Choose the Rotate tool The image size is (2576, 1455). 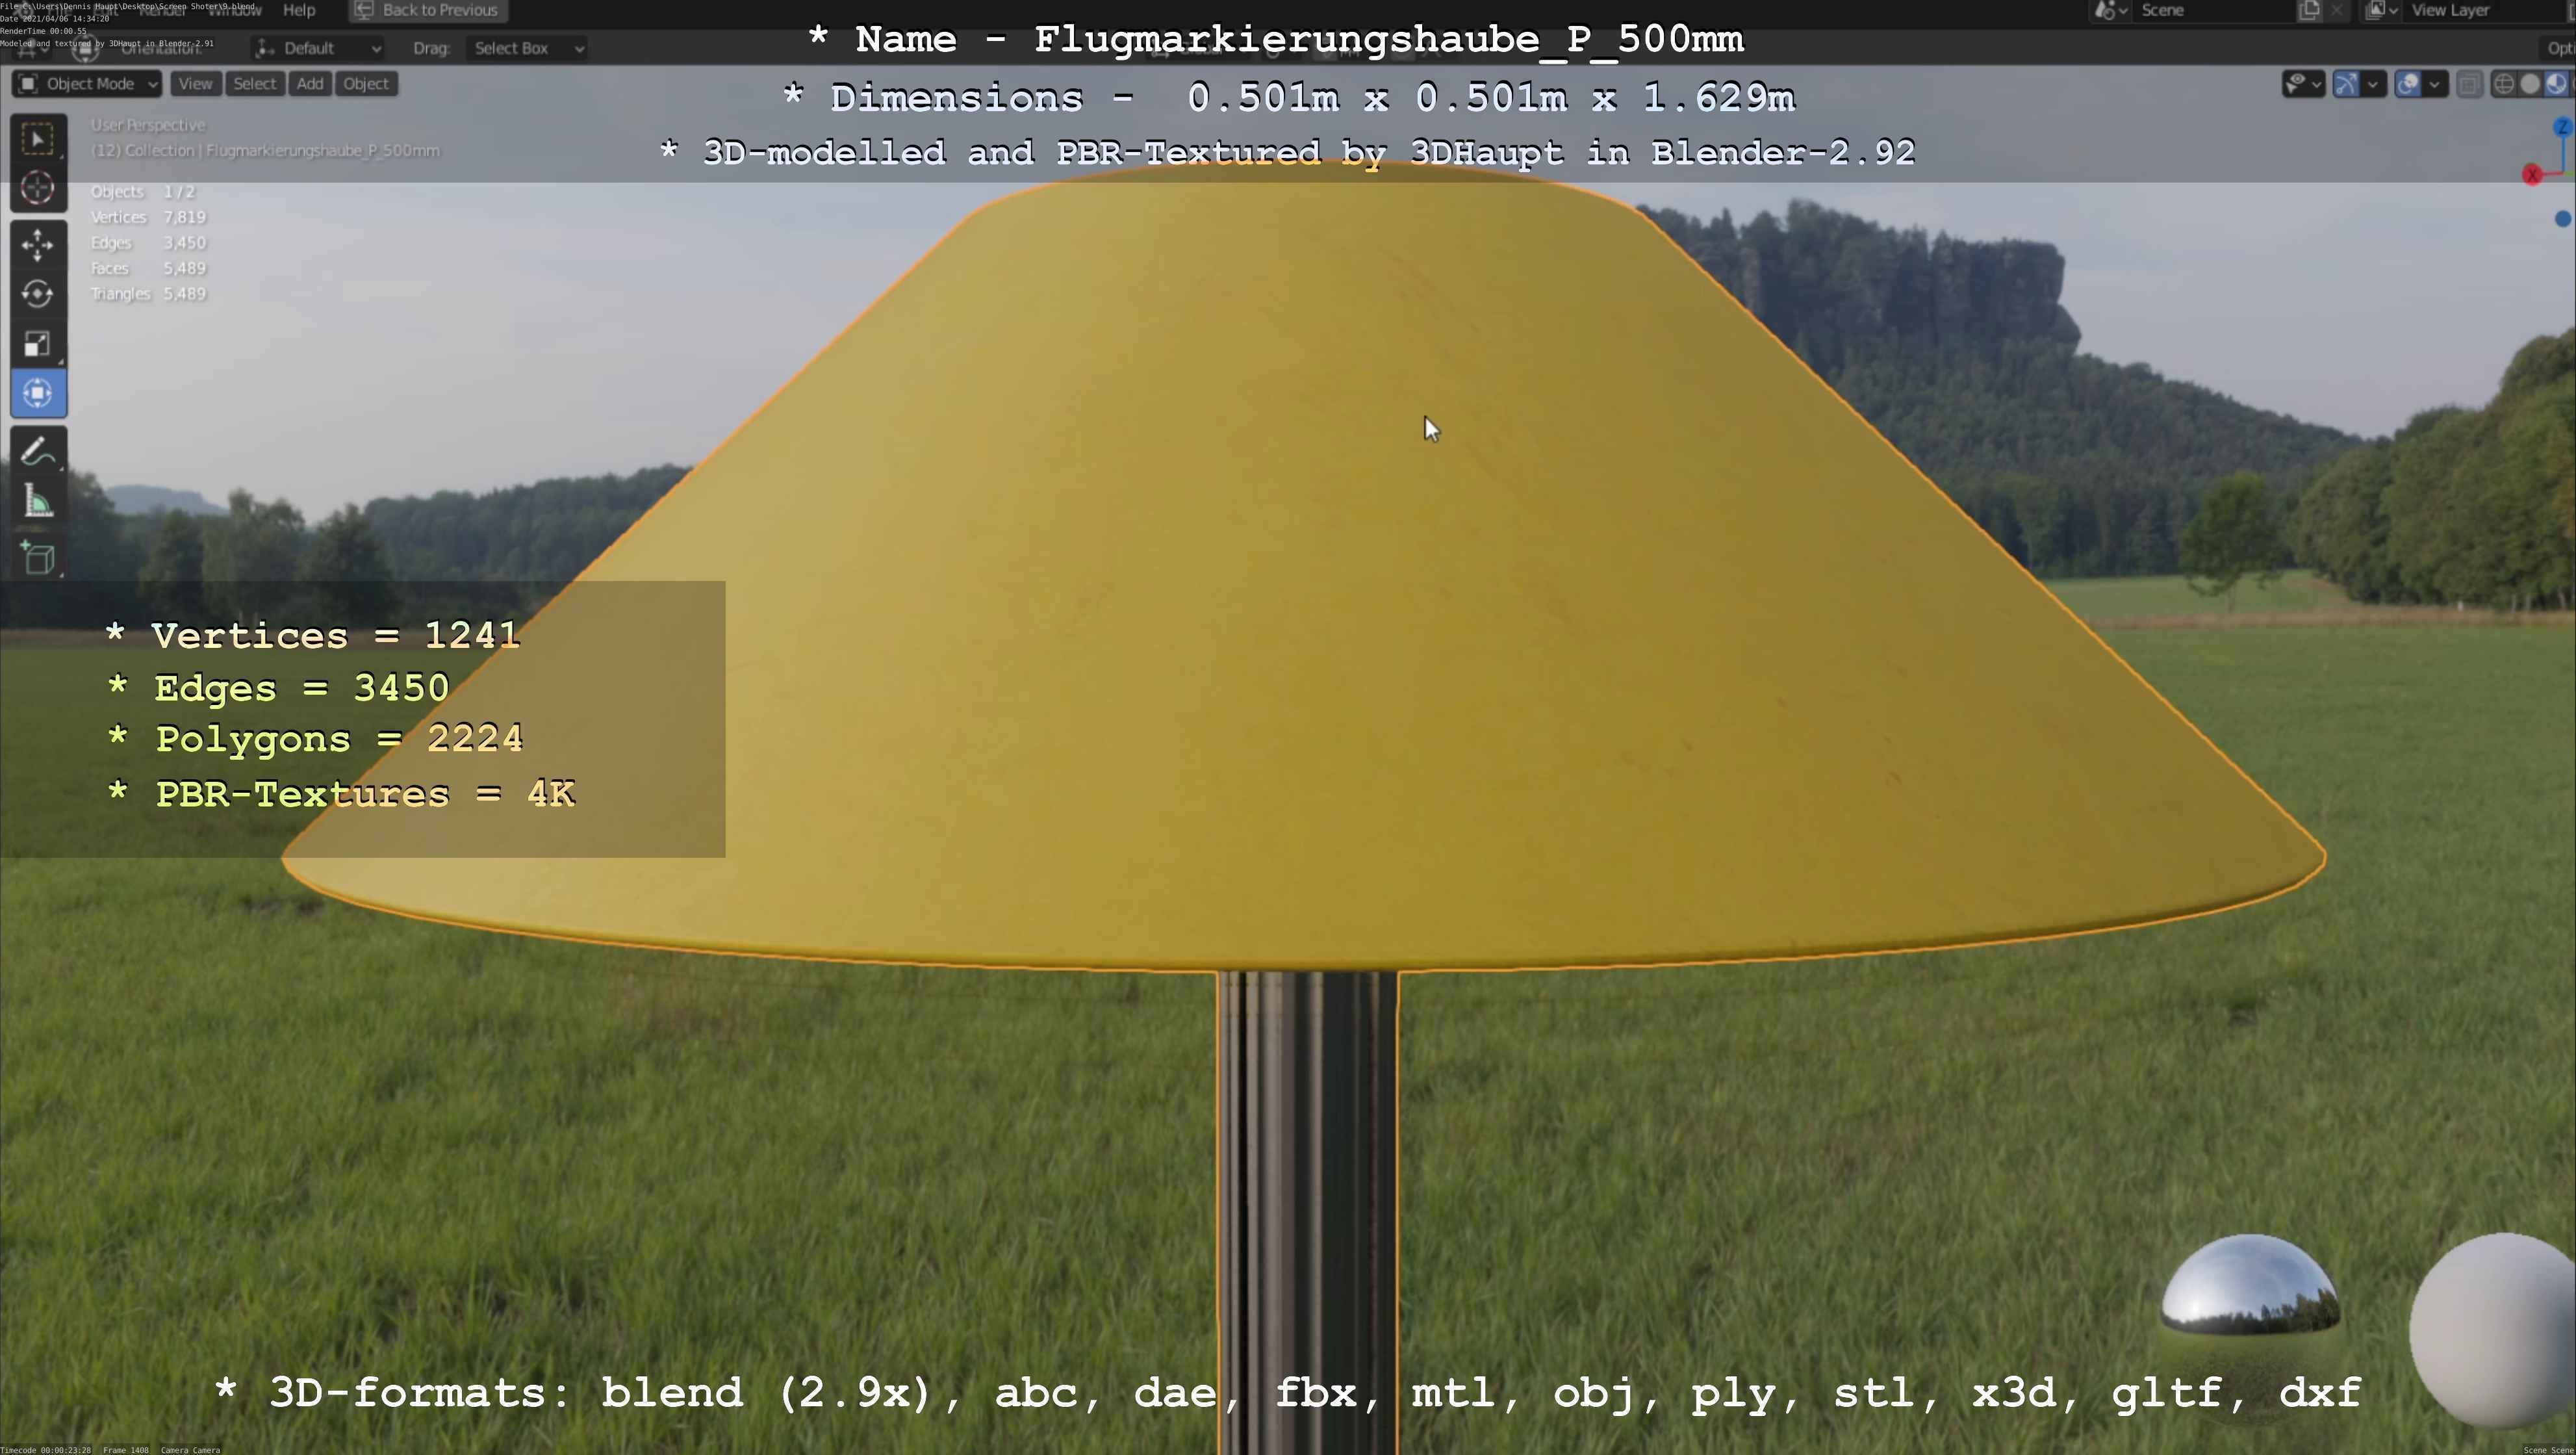[x=38, y=294]
